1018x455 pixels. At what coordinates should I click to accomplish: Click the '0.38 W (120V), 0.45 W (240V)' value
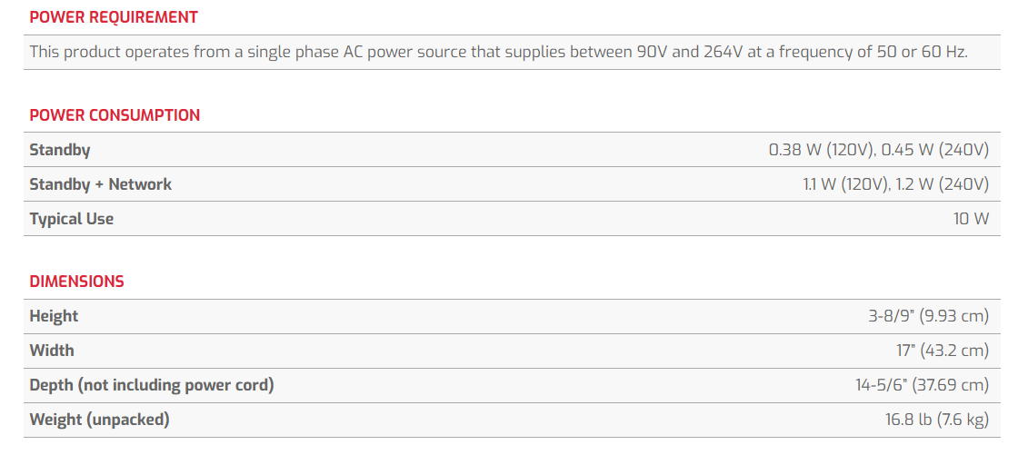878,150
